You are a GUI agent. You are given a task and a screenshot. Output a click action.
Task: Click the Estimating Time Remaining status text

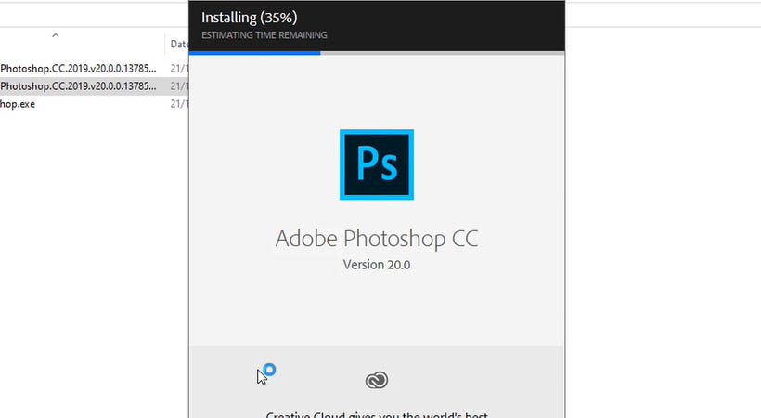tap(264, 35)
